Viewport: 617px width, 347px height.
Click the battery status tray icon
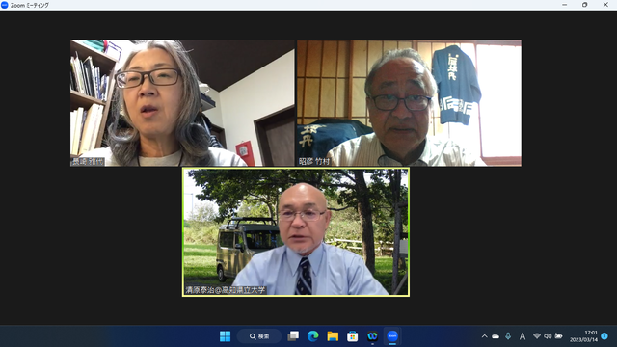point(558,336)
